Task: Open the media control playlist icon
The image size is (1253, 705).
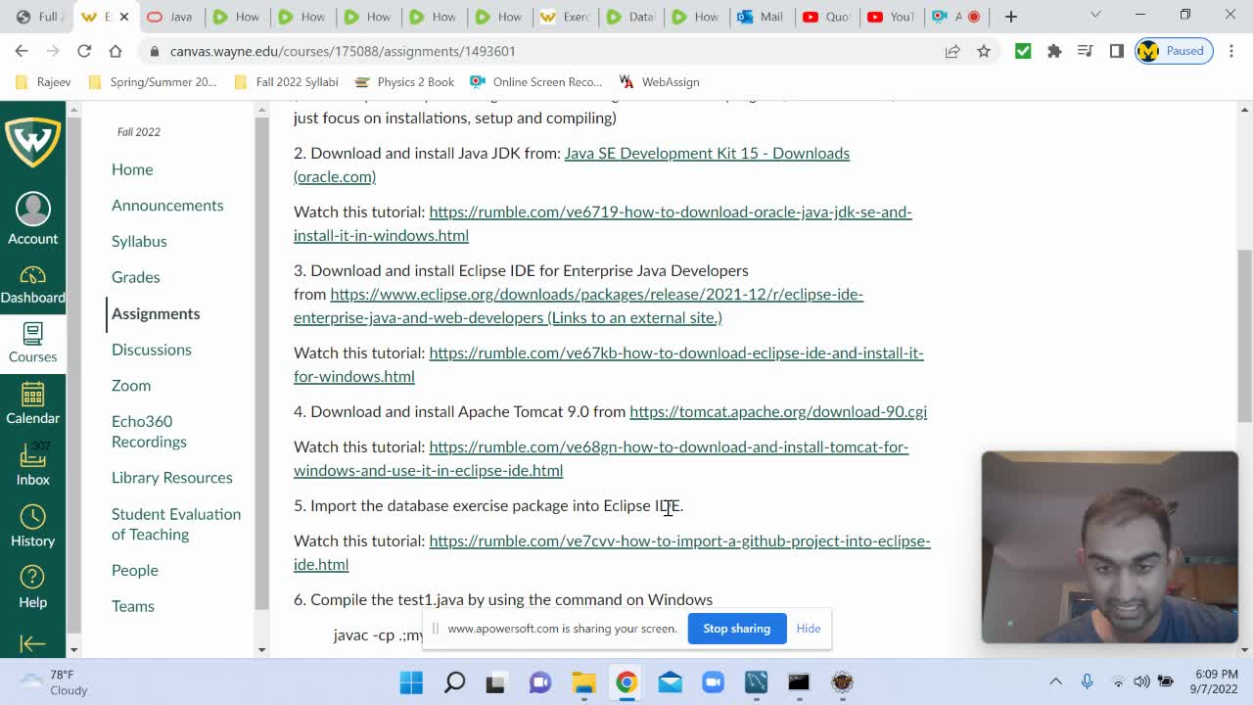Action: pos(1085,51)
